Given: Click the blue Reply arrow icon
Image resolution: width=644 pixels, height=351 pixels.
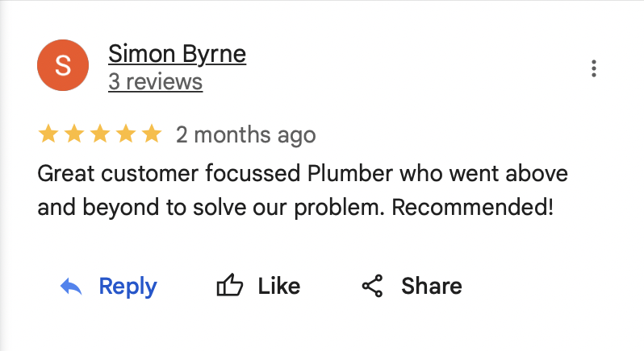Looking at the screenshot, I should tap(72, 287).
